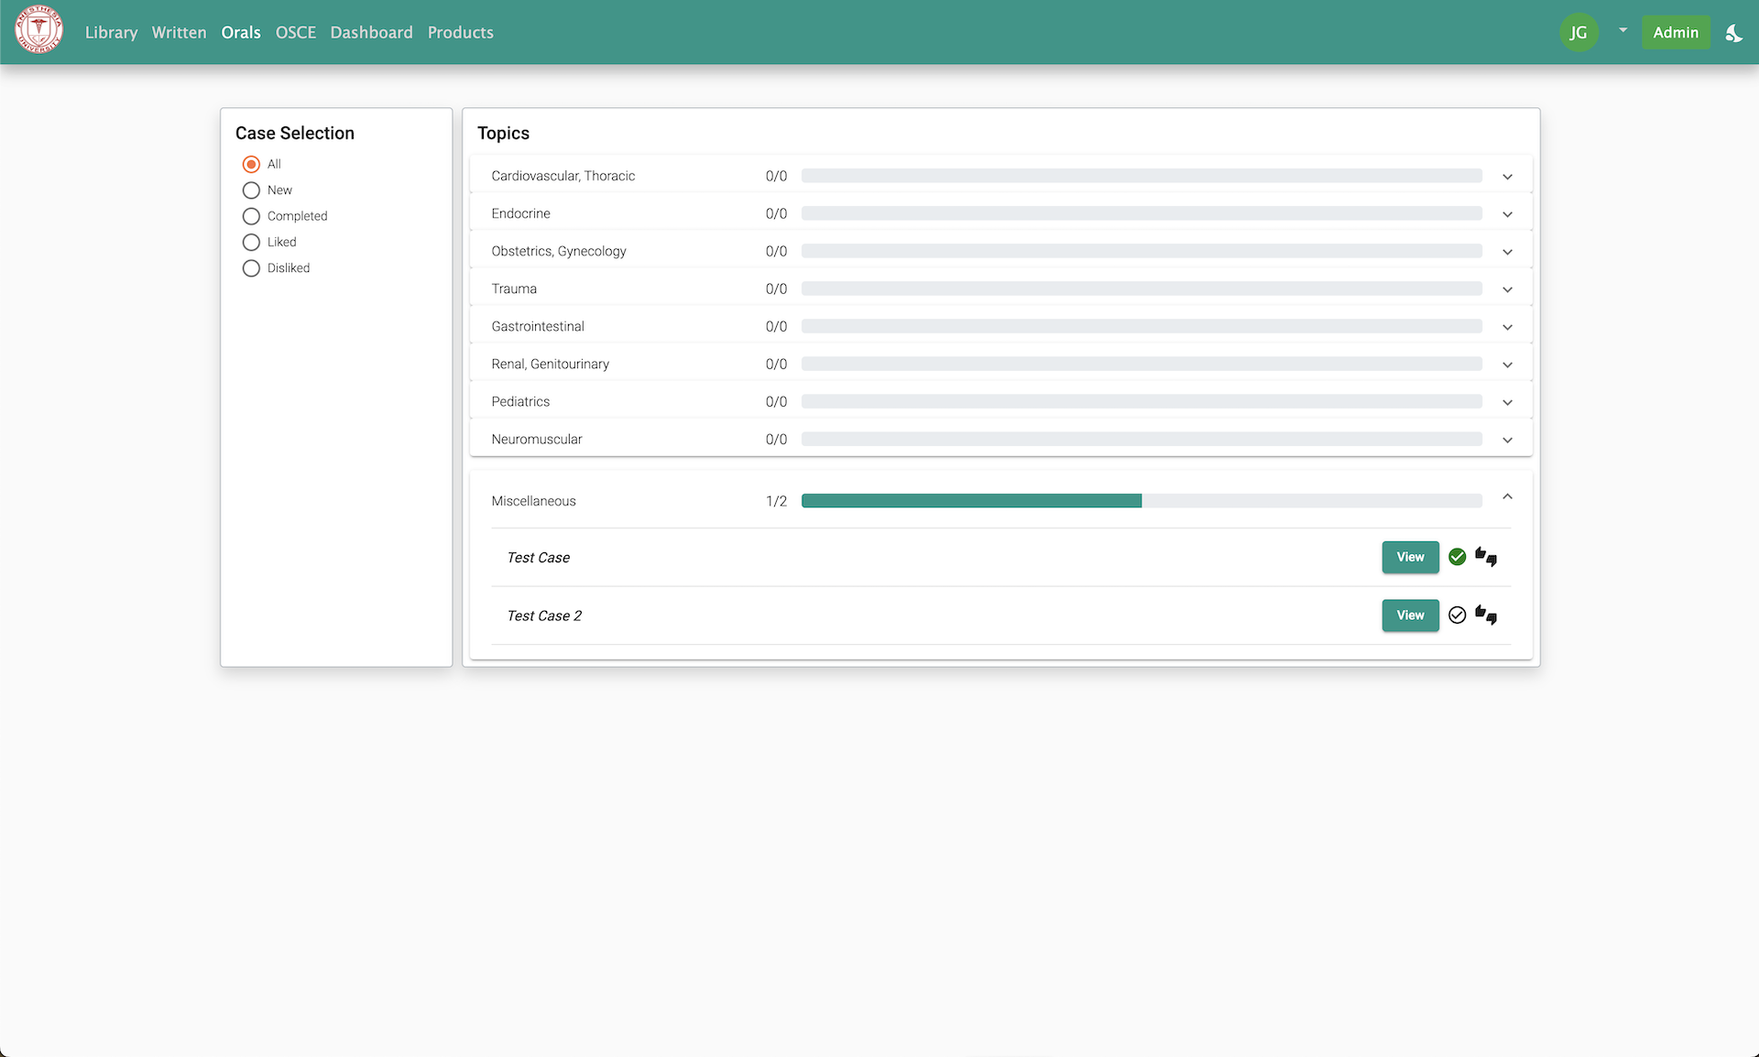The height and width of the screenshot is (1057, 1759).
Task: Rate Test Case 2 with thumbs icon
Action: coord(1486,616)
